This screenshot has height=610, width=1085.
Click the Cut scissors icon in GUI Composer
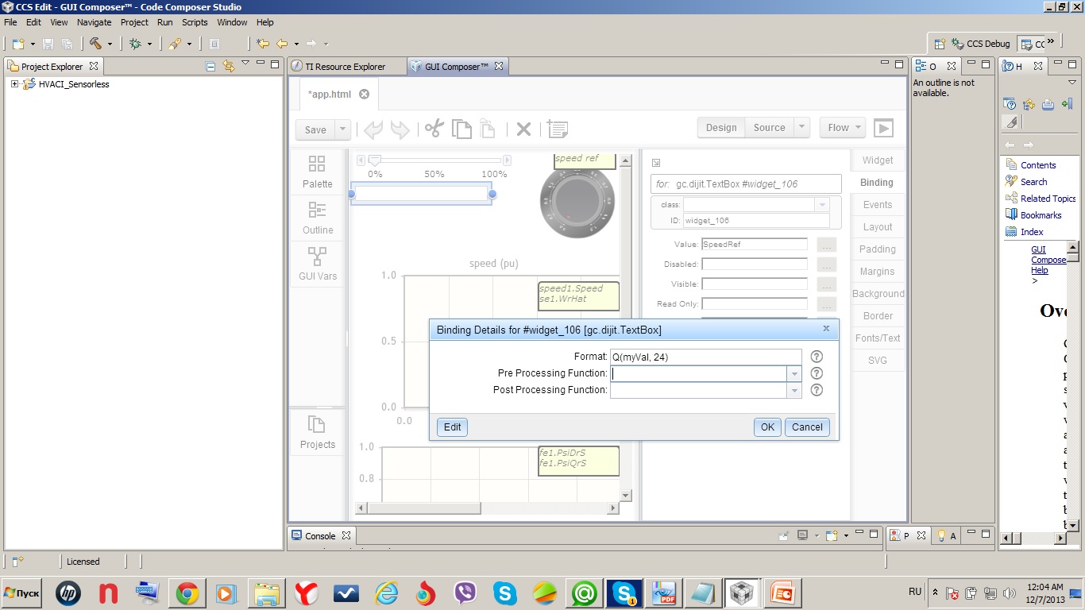(433, 129)
